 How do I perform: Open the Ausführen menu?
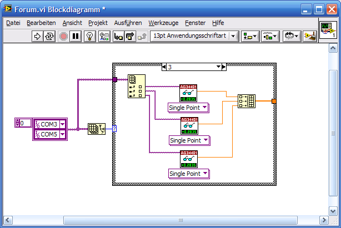(x=128, y=23)
